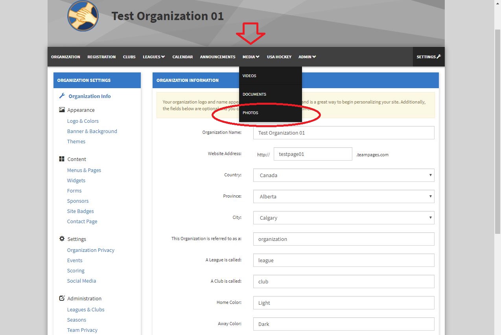Go to the Registration nav item

(x=101, y=57)
